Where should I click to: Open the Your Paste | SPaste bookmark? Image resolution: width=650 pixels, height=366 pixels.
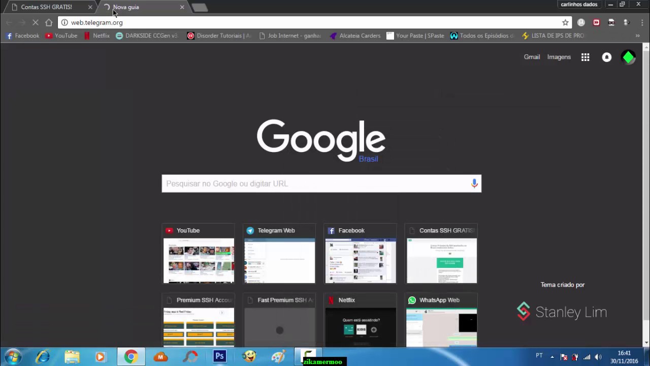415,36
